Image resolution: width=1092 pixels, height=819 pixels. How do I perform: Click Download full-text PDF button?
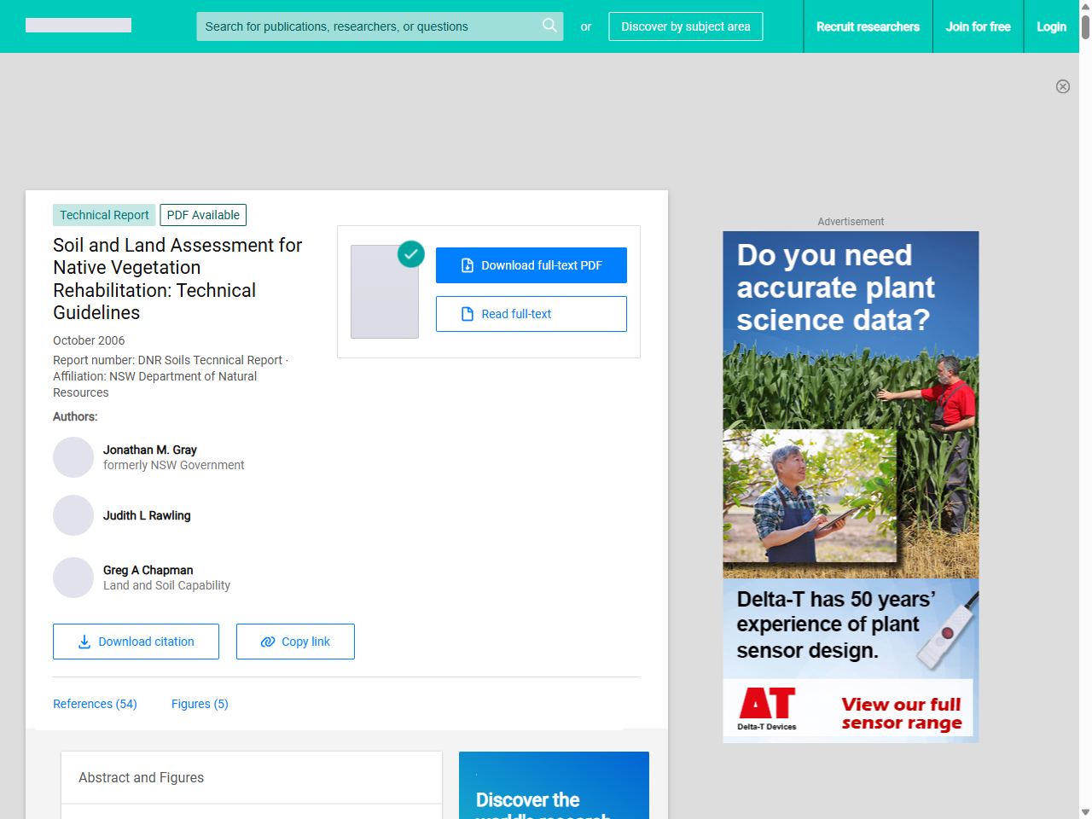click(531, 265)
